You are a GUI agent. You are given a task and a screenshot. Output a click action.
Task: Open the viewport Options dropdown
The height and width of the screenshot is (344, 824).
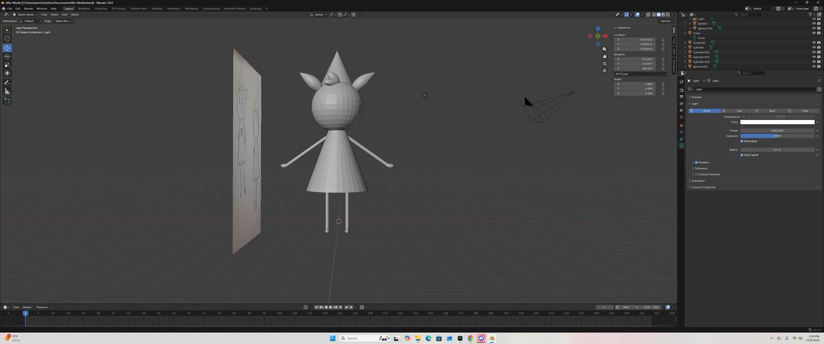pos(666,21)
